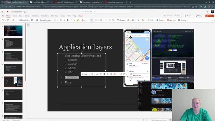Switch to the Insert tab

[x=15, y=16]
